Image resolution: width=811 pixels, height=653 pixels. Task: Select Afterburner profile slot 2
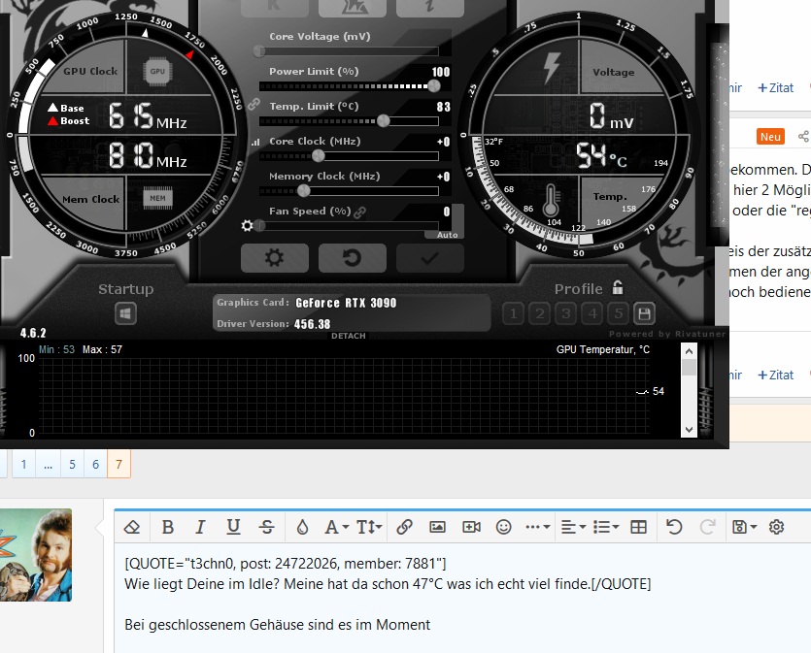click(539, 313)
